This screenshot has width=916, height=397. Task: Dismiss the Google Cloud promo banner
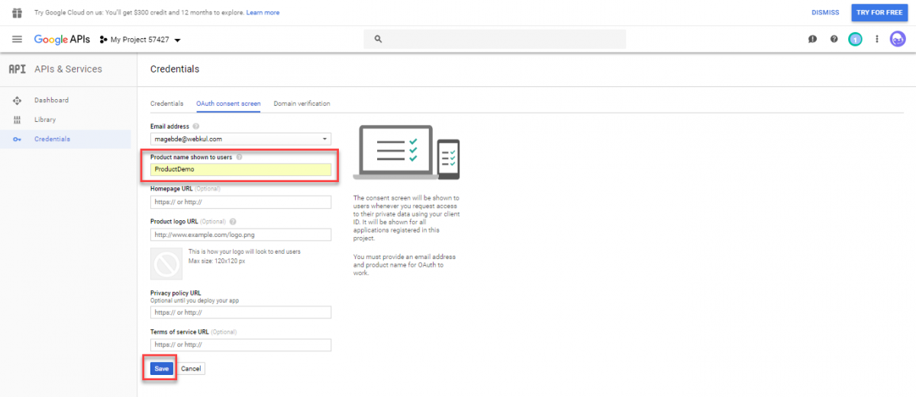pyautogui.click(x=825, y=12)
